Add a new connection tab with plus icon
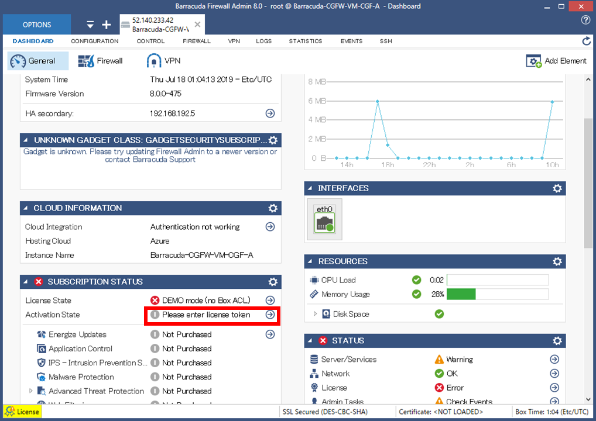Viewport: 596px width, 421px height. pyautogui.click(x=107, y=25)
